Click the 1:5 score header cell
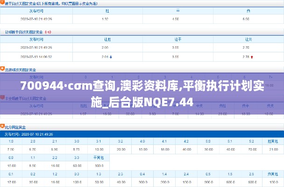This screenshot has width=284, height=187. (230, 174)
